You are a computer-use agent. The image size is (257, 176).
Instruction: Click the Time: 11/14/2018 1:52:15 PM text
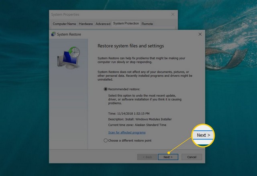(x=129, y=113)
